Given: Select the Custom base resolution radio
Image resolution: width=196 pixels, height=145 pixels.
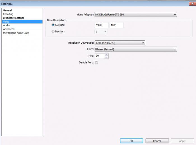Looking at the screenshot, I should [53, 25].
